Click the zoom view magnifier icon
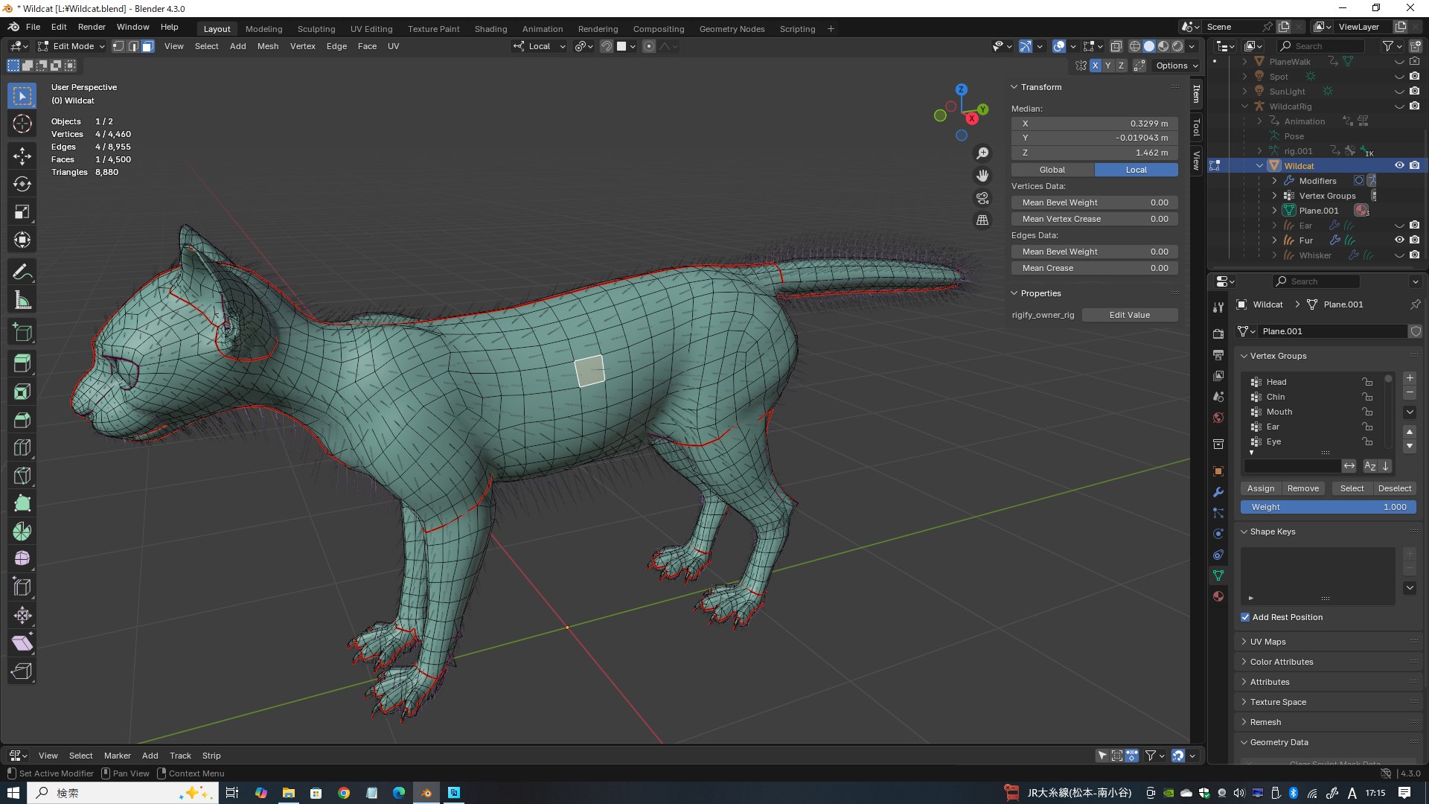Viewport: 1429px width, 804px height. click(x=982, y=153)
